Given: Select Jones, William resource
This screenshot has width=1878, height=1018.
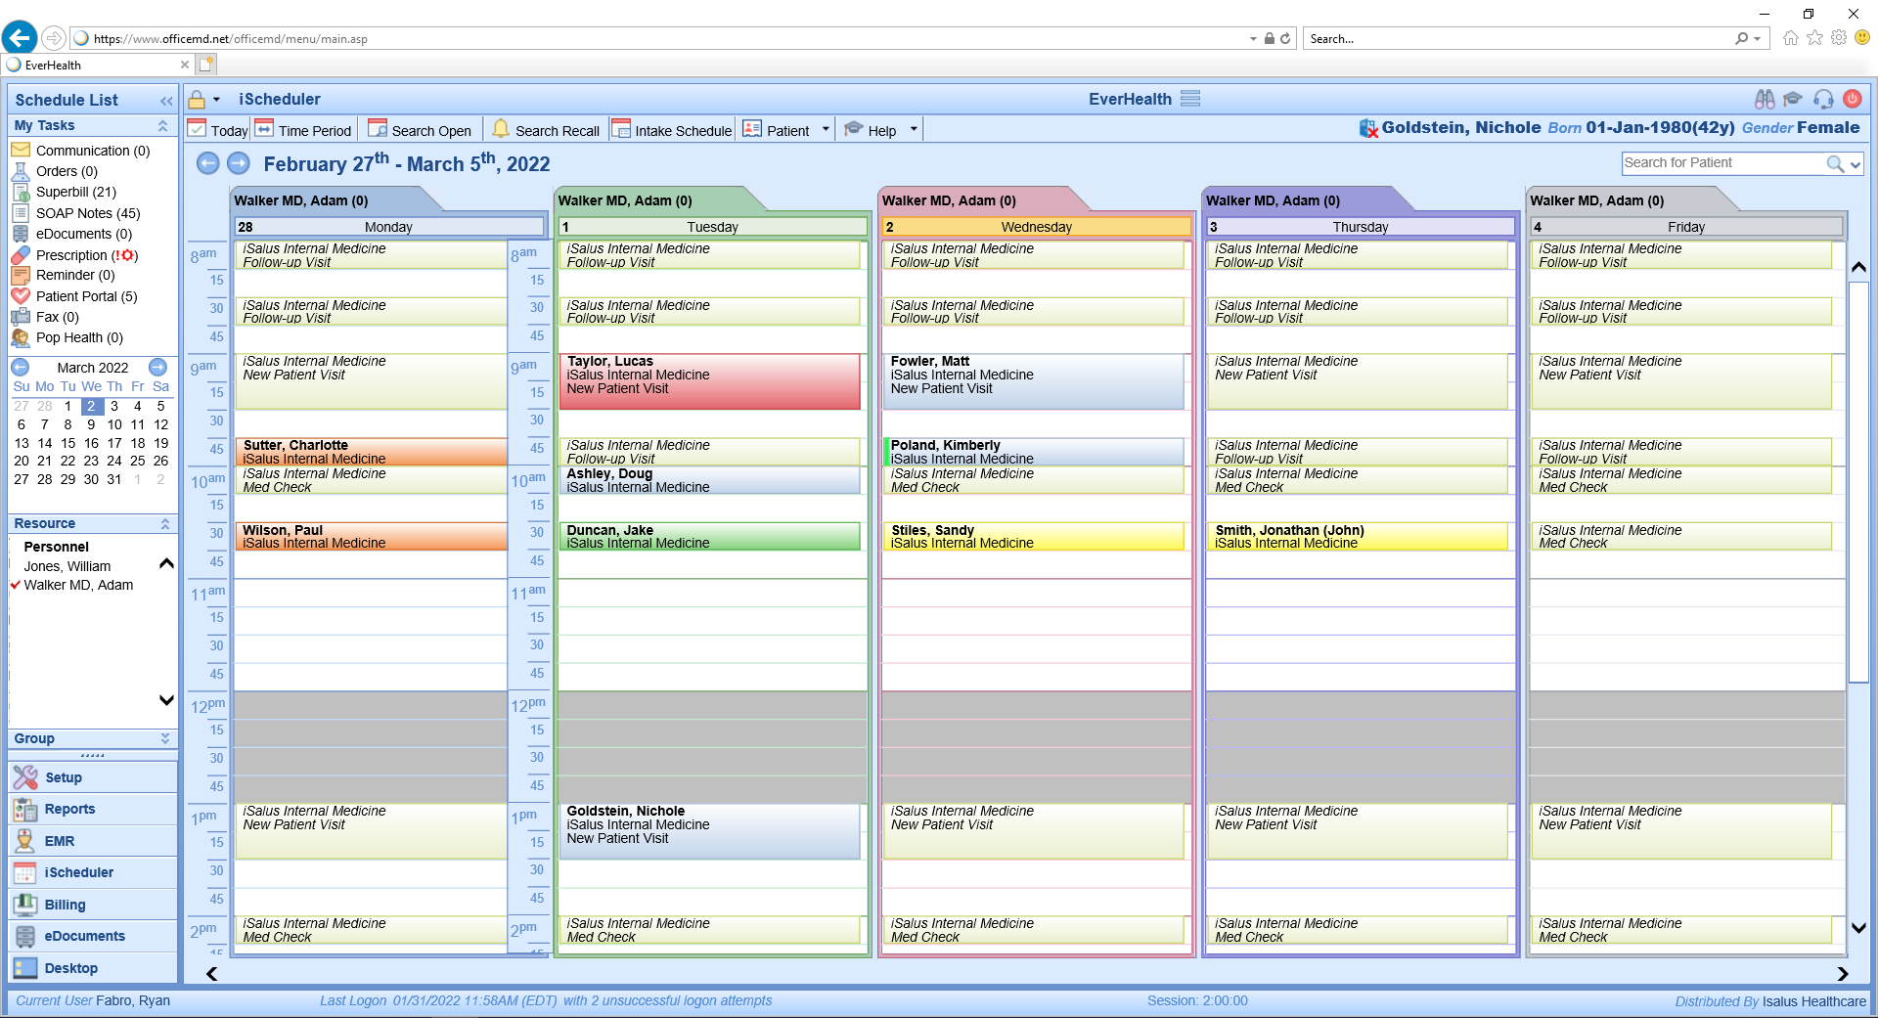Looking at the screenshot, I should [x=67, y=566].
